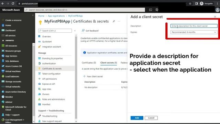Click the browser back arrow
This screenshot has height=124, width=220.
[x=3, y=3]
